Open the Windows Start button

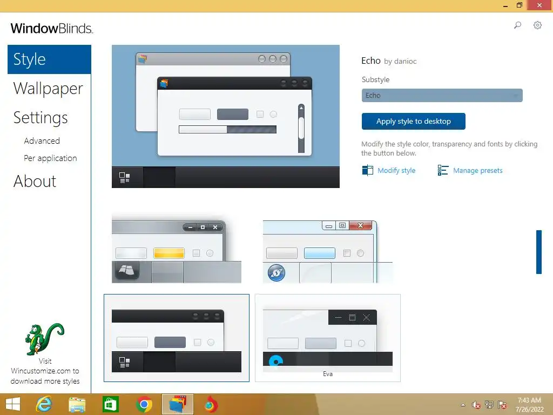point(13,404)
